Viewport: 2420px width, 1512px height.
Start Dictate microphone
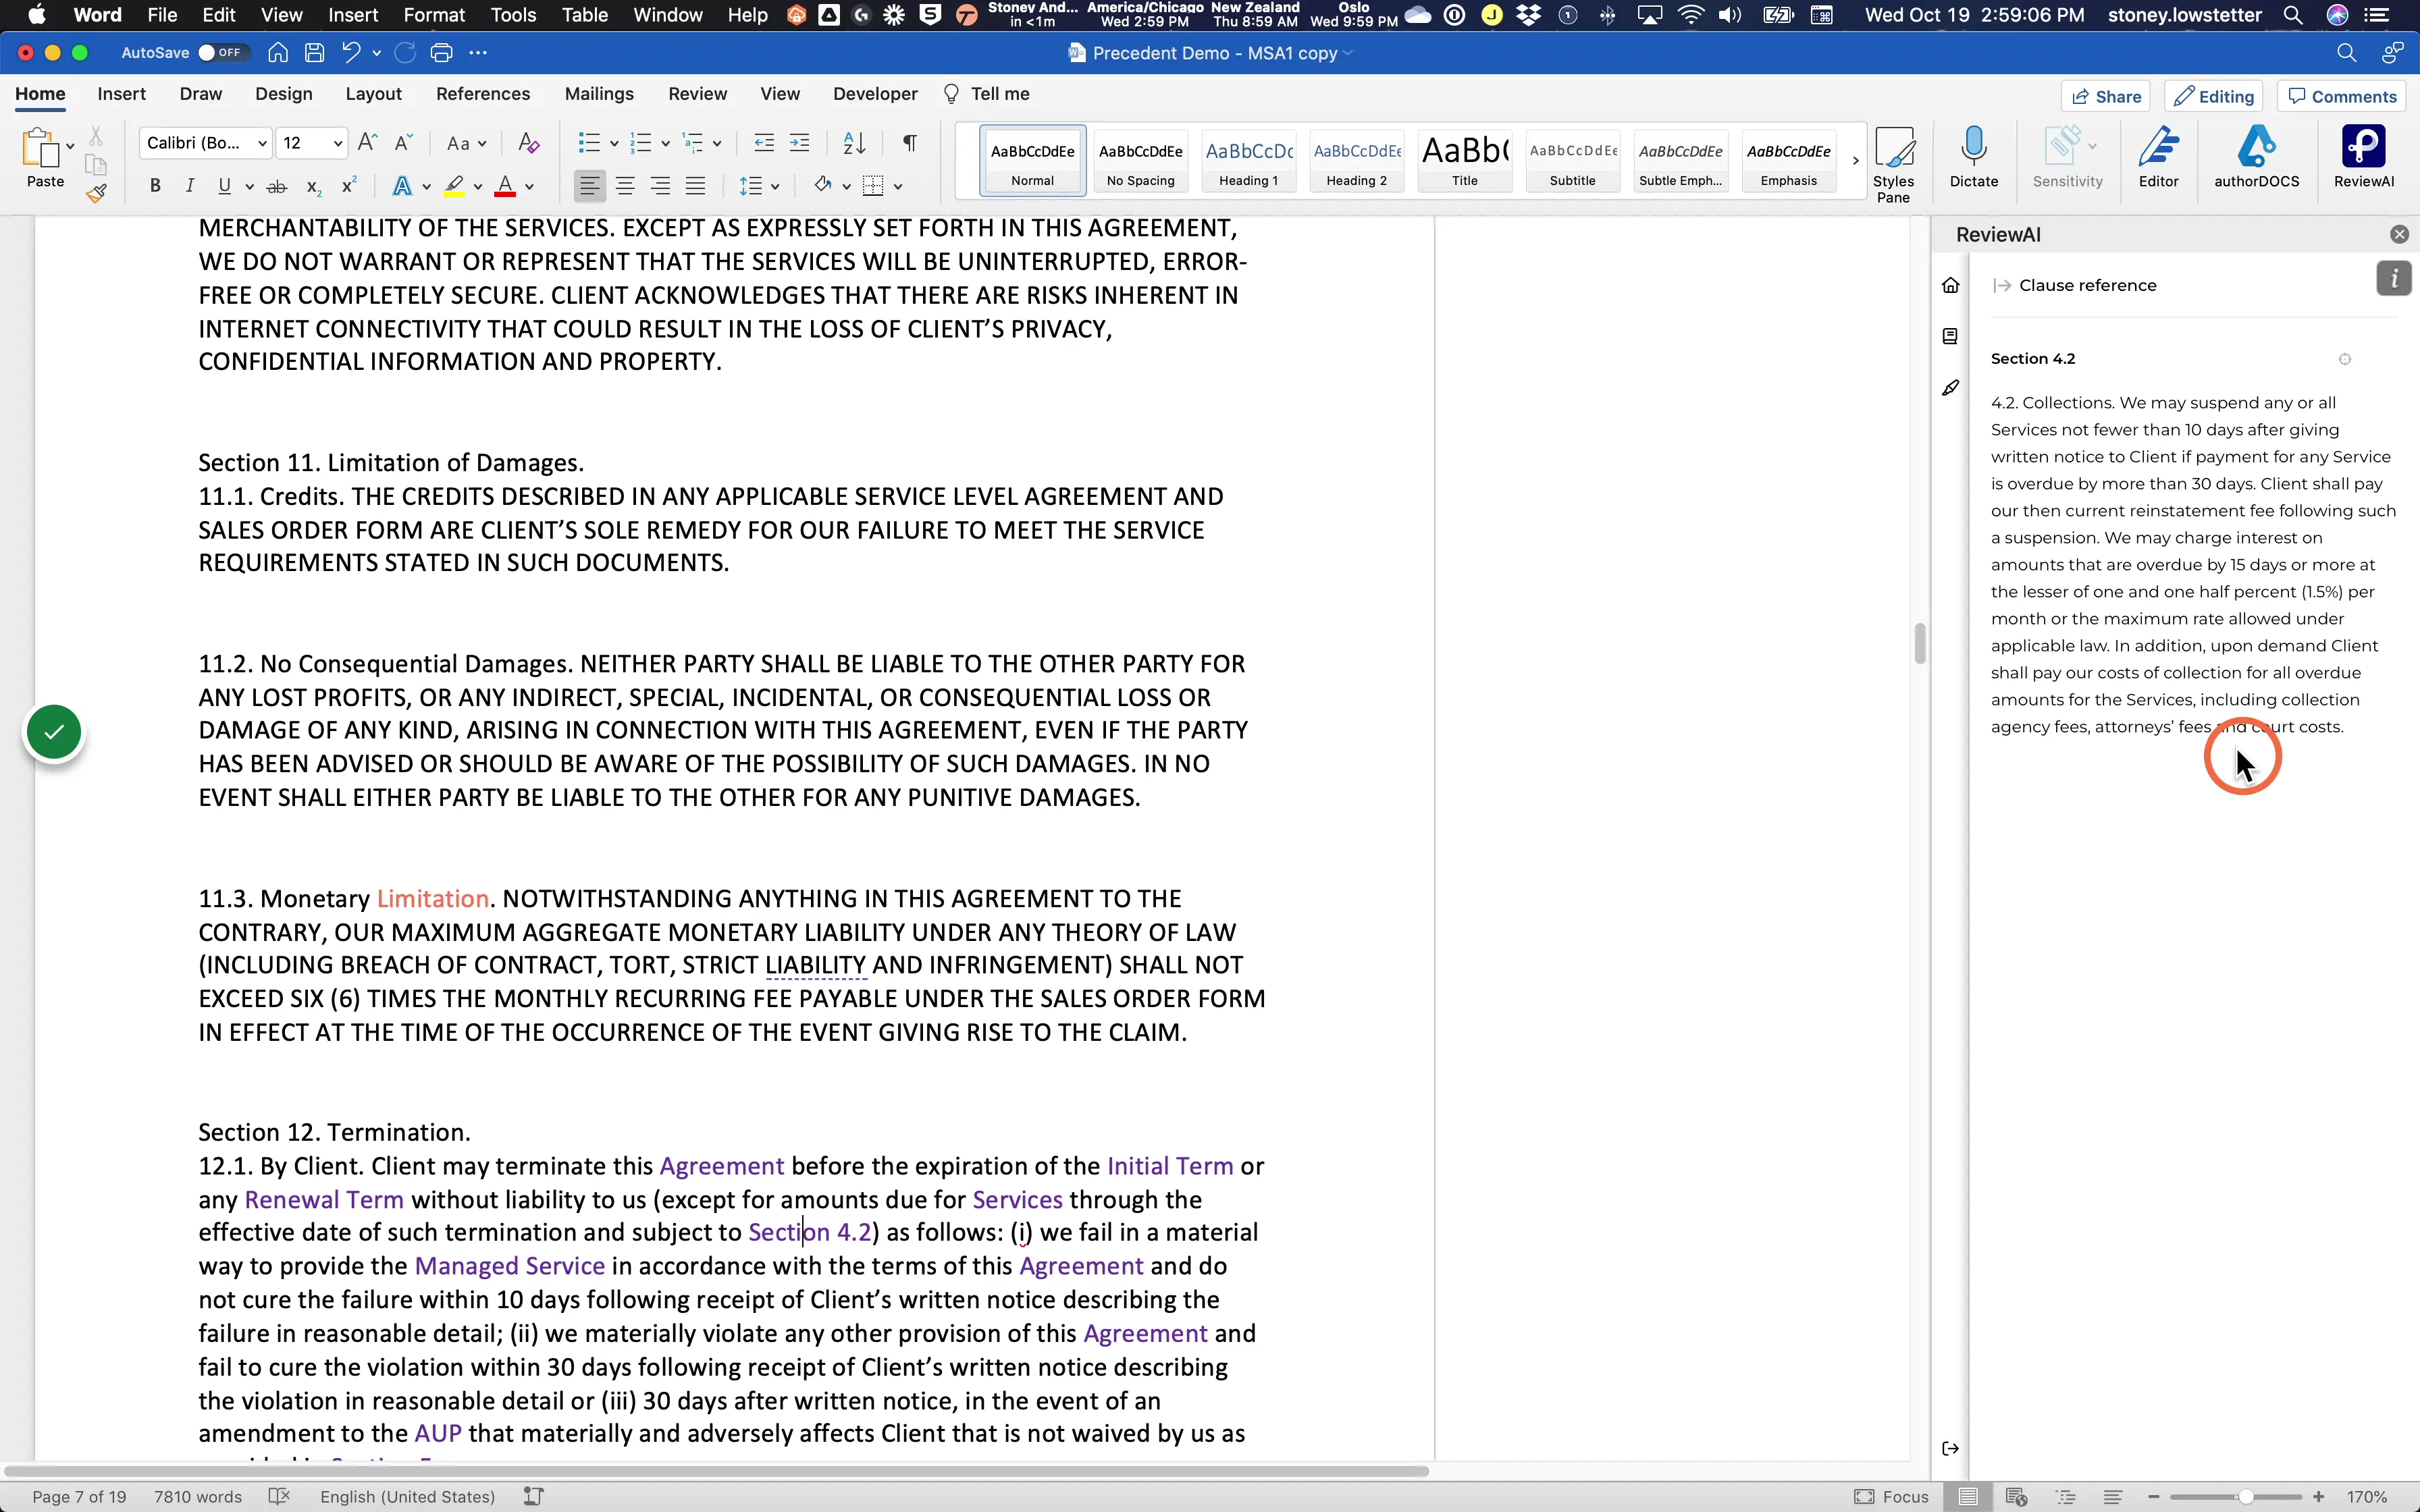[x=1973, y=157]
